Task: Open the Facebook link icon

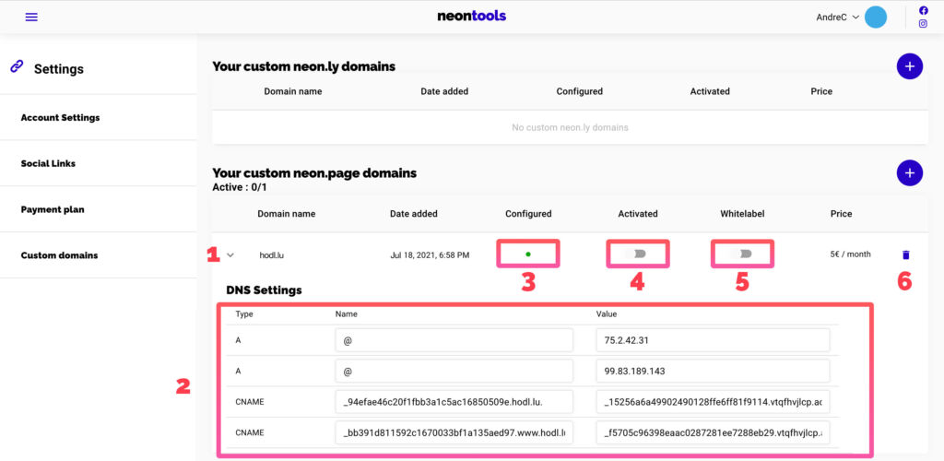Action: [923, 10]
